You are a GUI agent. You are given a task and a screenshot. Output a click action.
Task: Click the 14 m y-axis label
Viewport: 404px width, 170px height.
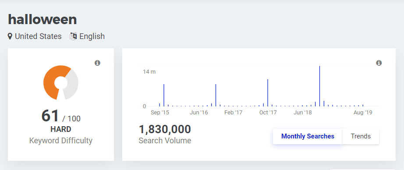(149, 71)
